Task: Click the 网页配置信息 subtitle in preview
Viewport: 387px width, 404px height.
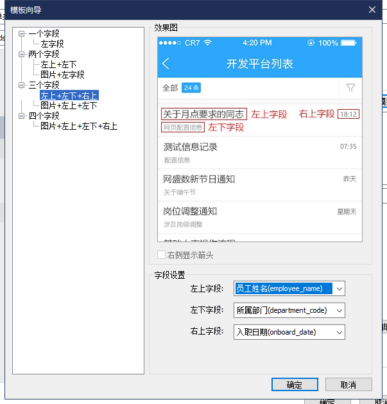Action: [183, 128]
